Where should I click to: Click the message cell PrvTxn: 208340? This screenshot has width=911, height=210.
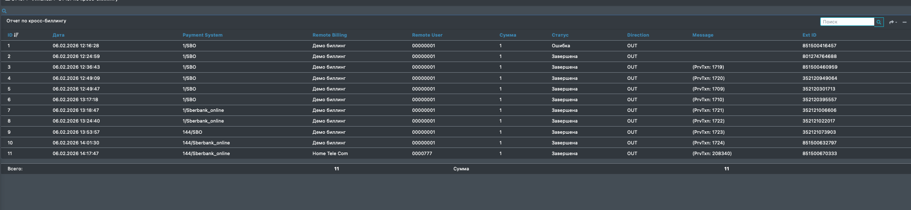(711, 154)
